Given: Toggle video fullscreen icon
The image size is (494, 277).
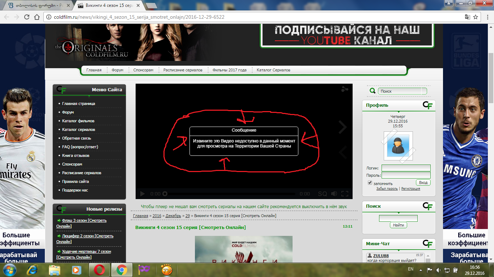Looking at the screenshot, I should tap(345, 194).
